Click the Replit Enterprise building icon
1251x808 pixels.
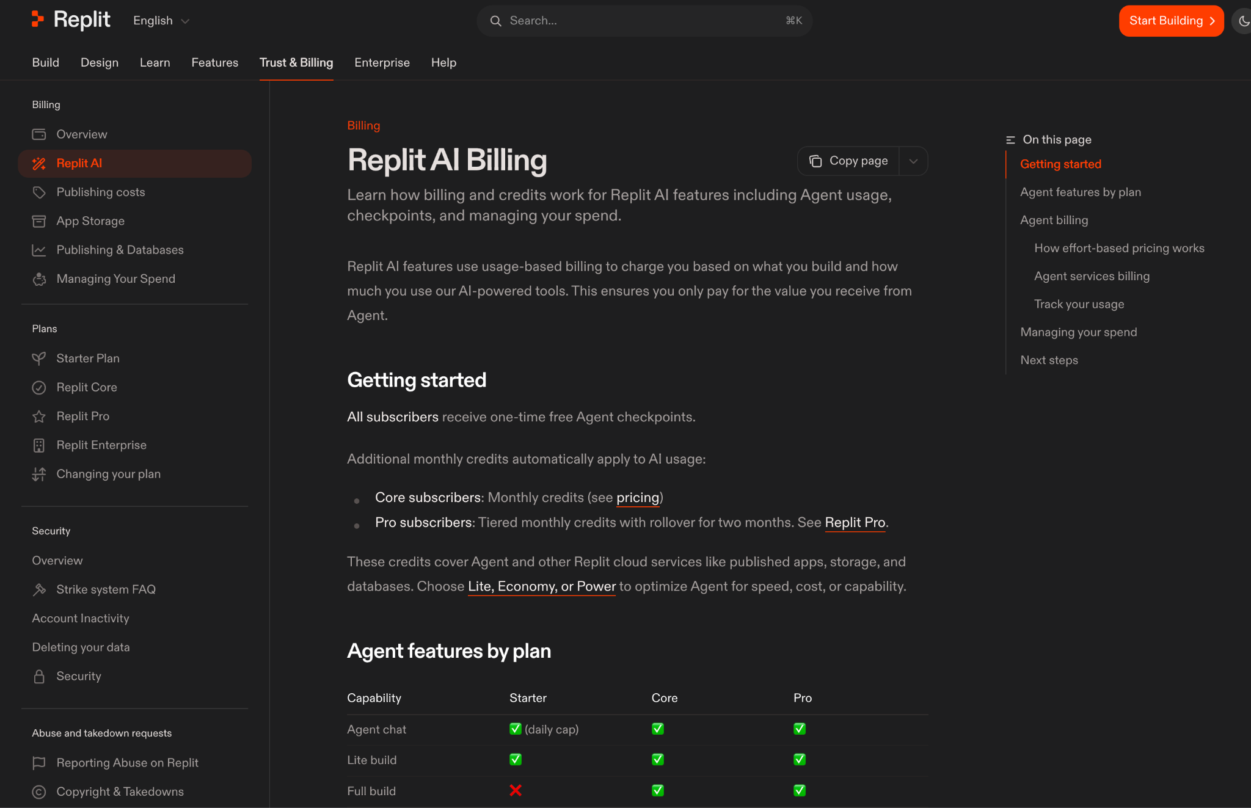click(x=39, y=445)
